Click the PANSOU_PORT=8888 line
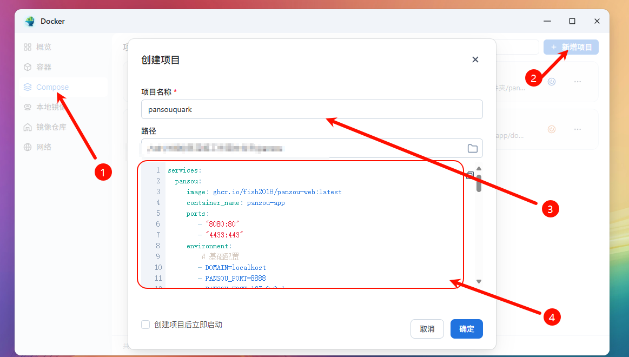 (x=235, y=279)
